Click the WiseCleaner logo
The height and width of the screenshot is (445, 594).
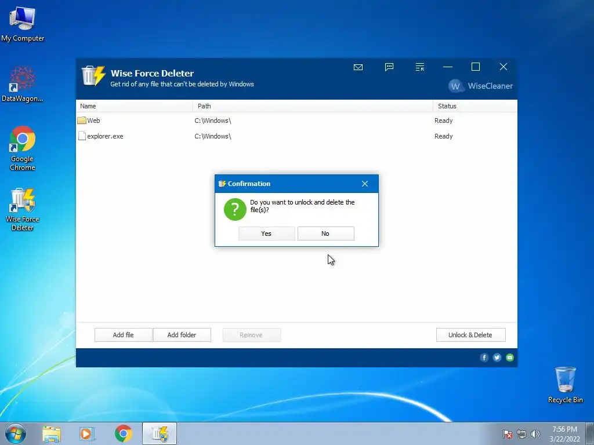480,86
